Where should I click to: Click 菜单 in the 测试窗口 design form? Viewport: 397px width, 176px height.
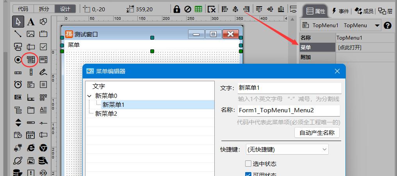74,45
